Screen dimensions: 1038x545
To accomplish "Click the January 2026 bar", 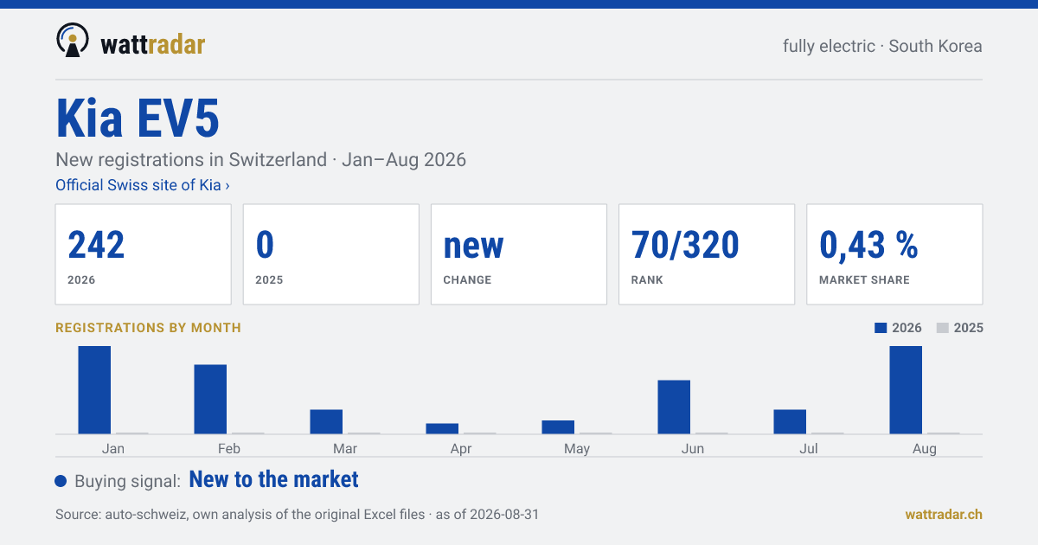I will pyautogui.click(x=94, y=389).
